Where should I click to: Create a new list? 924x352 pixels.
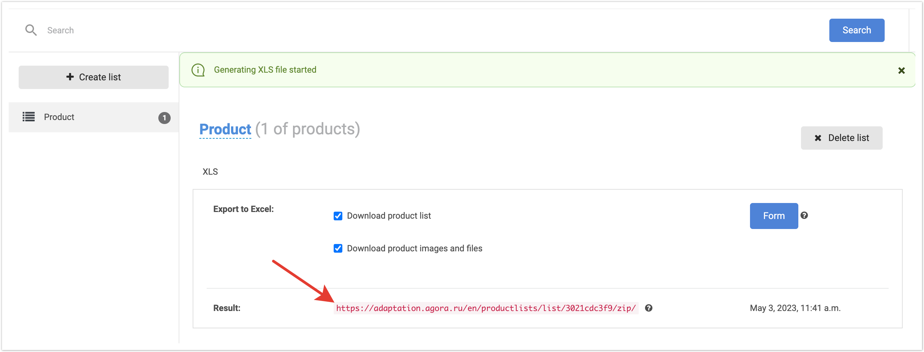click(93, 77)
